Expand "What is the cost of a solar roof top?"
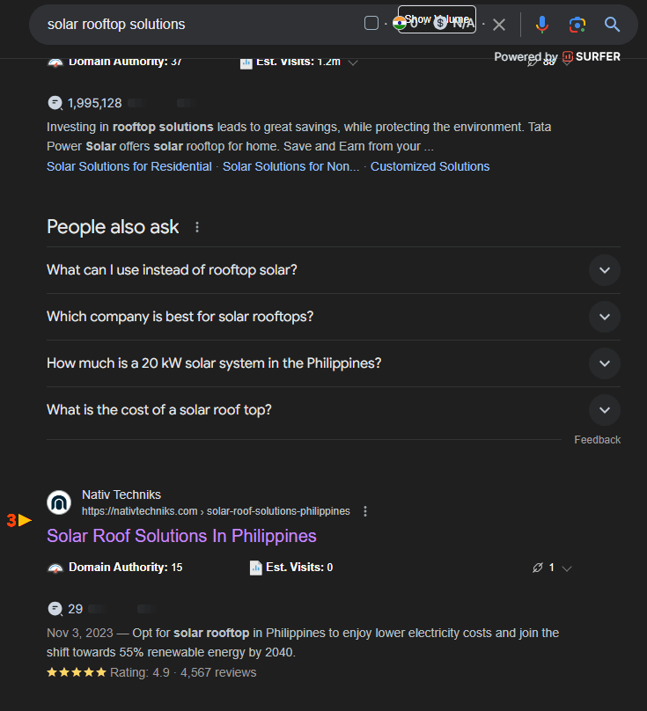The width and height of the screenshot is (647, 711). (604, 410)
